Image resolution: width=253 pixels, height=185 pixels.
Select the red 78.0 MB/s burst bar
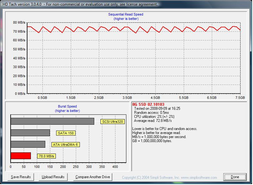point(21,156)
